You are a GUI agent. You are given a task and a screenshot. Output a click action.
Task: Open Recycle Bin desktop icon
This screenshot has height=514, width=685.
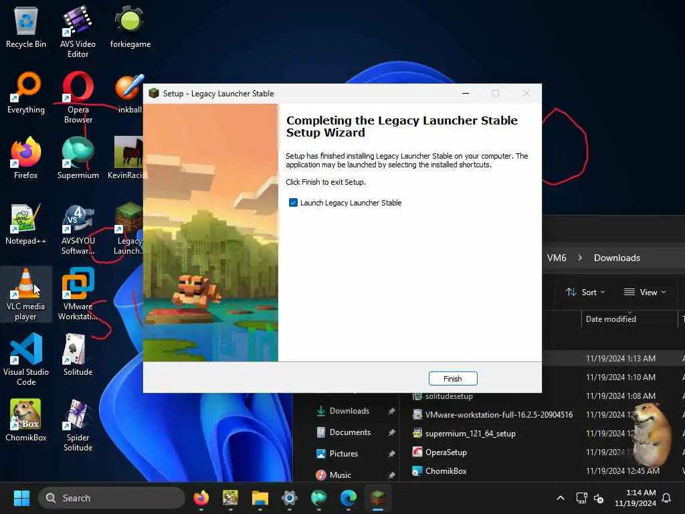[26, 27]
